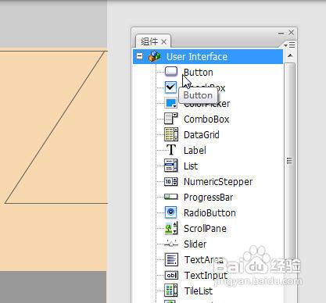Click the ScrollPane component icon
The image size is (326, 303).
(171, 228)
